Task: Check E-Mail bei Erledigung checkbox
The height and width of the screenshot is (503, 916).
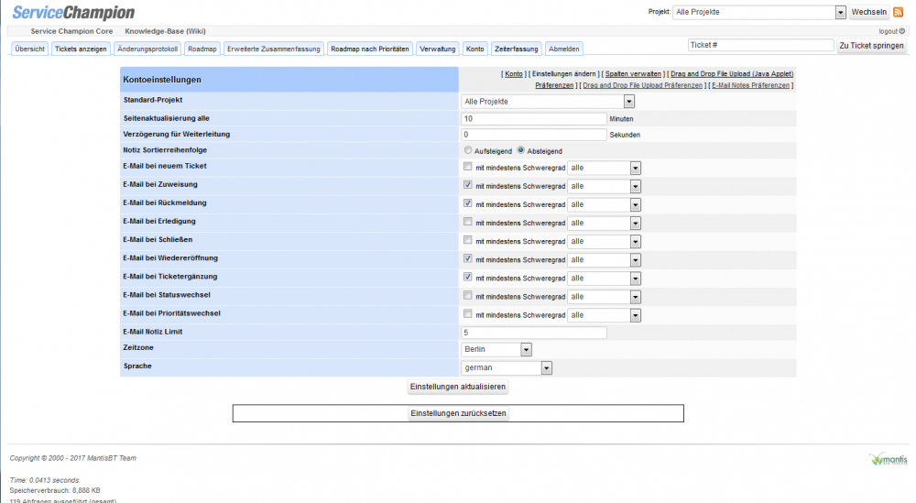Action: coord(467,222)
